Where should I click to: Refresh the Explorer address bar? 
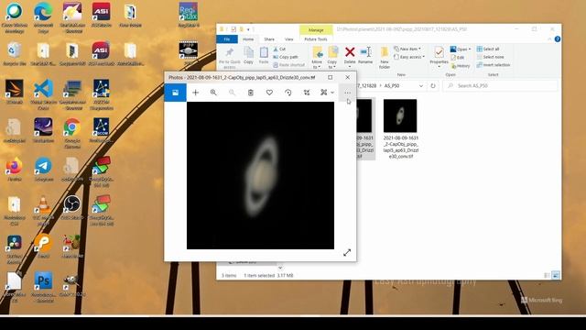pyautogui.click(x=433, y=85)
